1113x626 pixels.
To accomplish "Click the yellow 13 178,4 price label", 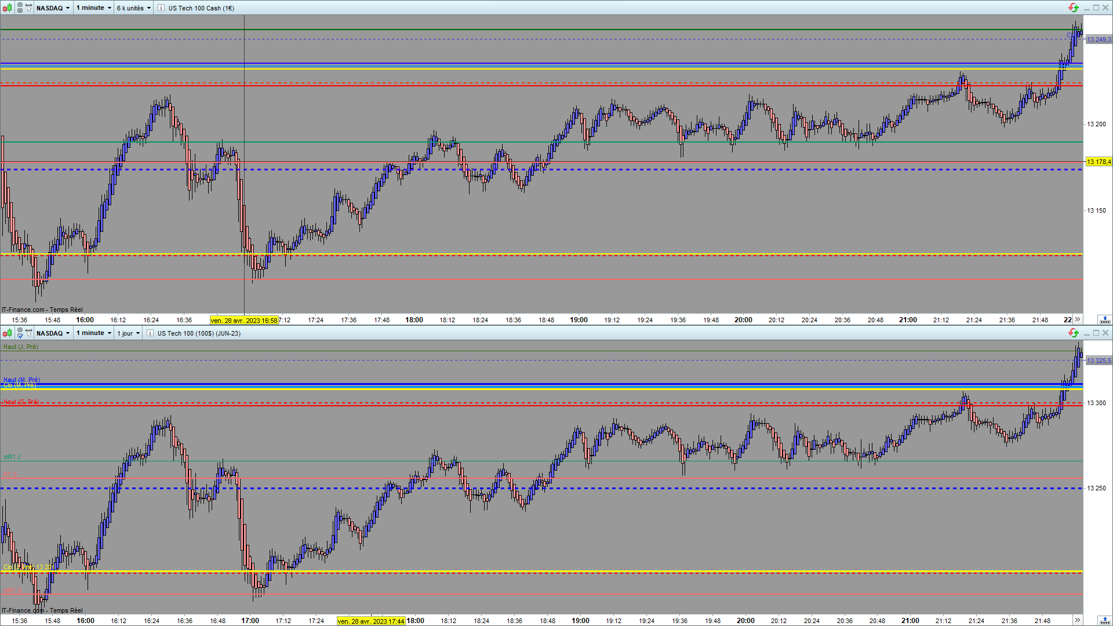I will [x=1099, y=162].
